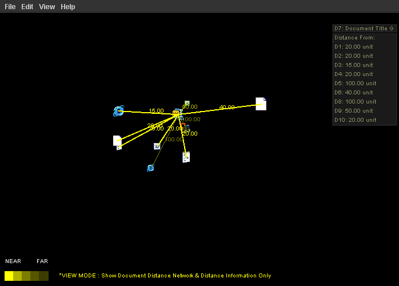Click the large Internet Explorer document icon
The image size is (399, 286).
pos(118,111)
